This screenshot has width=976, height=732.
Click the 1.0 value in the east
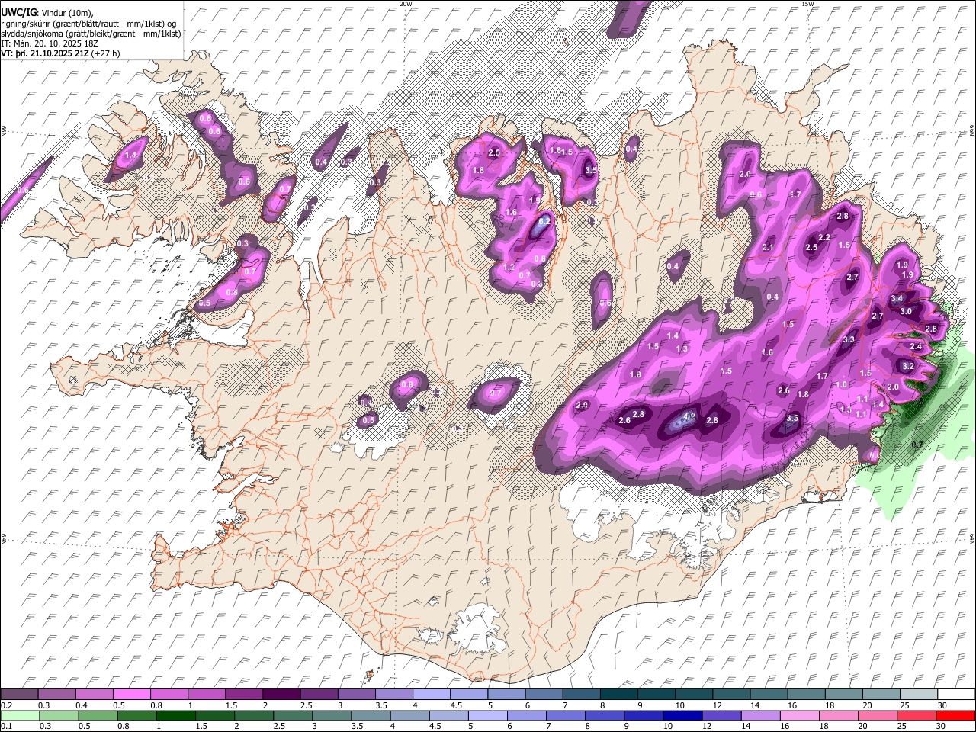coord(842,385)
